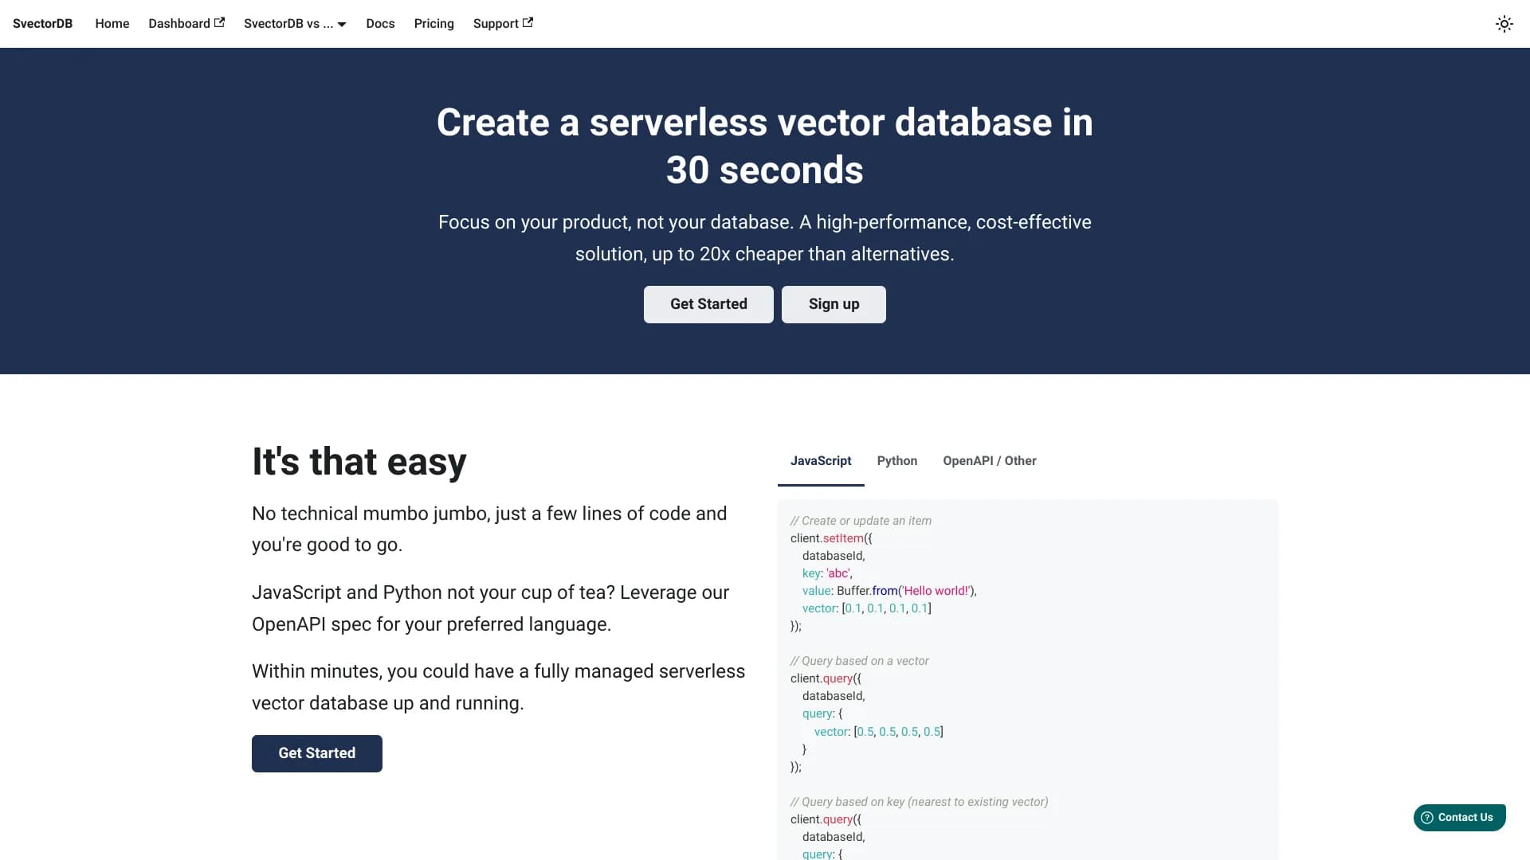1530x860 pixels.
Task: Switch to the Python tab
Action: click(897, 461)
